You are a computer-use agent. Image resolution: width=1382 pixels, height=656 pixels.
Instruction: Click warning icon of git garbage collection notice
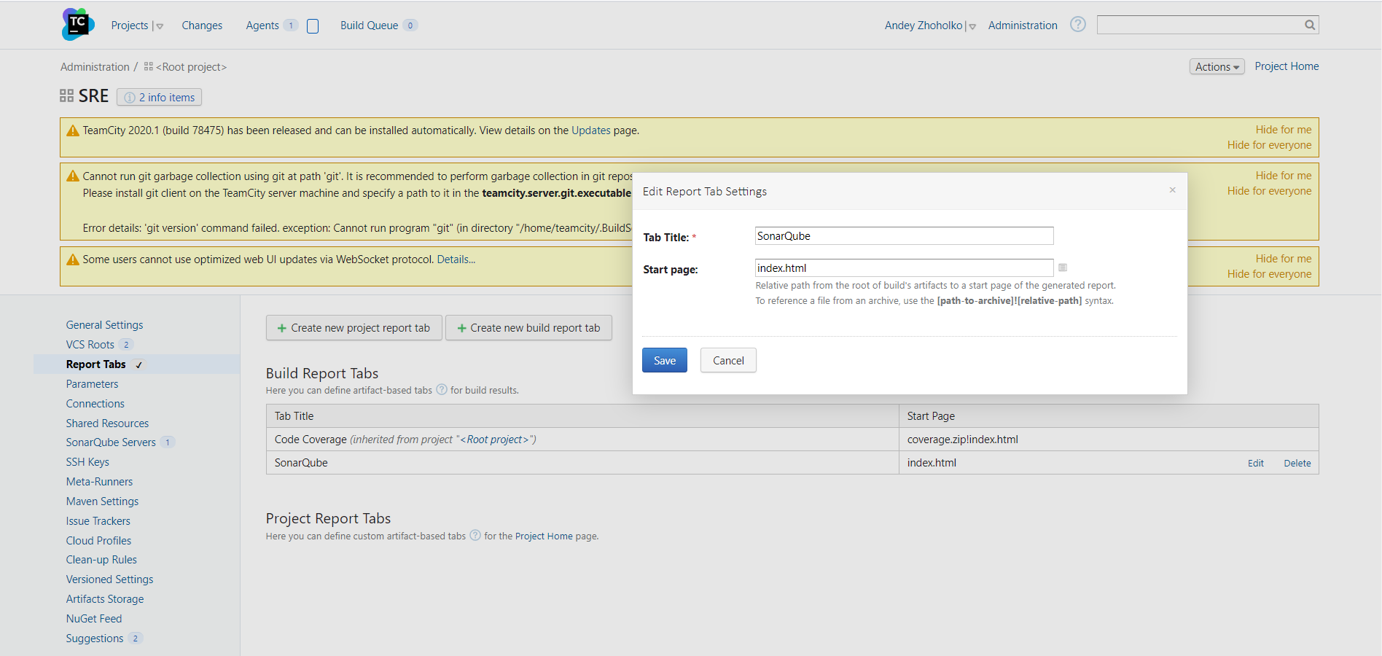pos(73,176)
